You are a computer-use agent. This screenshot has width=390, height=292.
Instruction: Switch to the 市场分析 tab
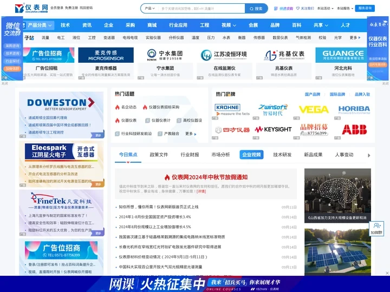click(220, 155)
